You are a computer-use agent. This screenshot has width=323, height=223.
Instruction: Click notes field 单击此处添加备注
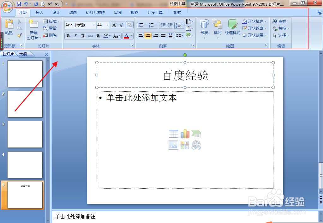[185, 216]
